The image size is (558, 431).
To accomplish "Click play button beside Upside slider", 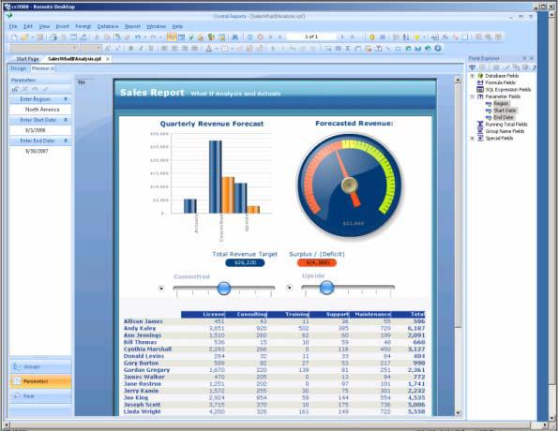I will [x=290, y=288].
